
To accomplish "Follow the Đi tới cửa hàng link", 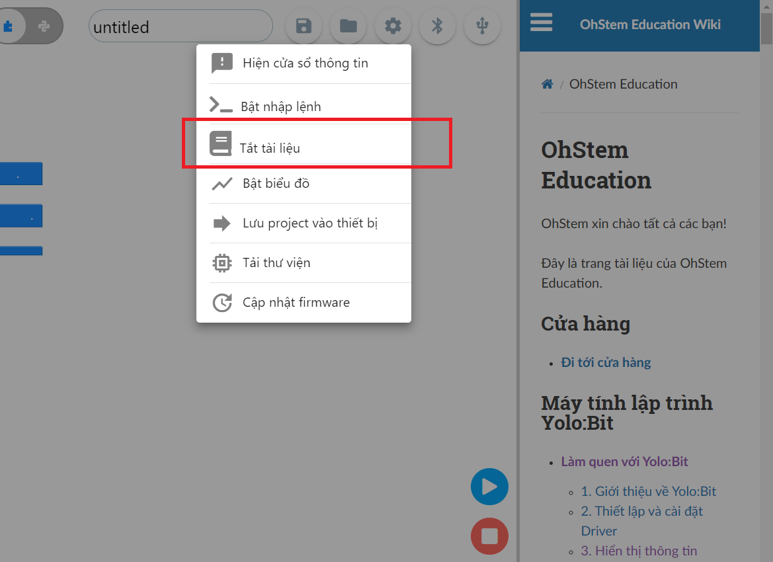I will [605, 362].
